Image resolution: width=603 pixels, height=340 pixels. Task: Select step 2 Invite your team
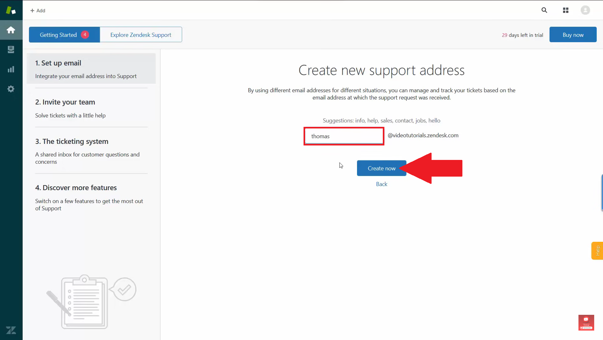pos(91,108)
